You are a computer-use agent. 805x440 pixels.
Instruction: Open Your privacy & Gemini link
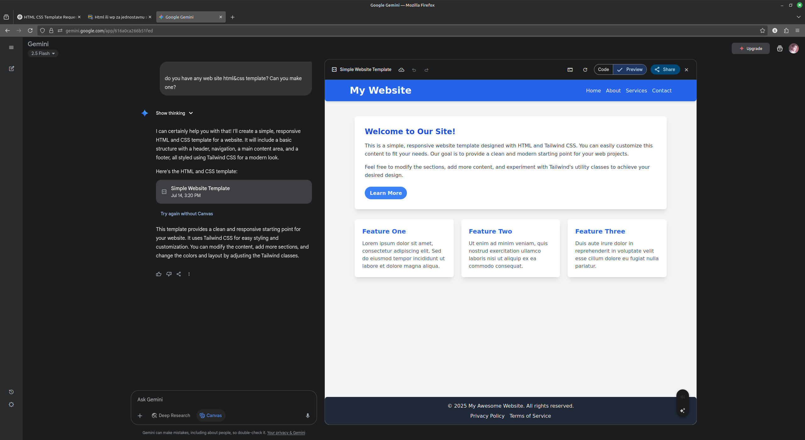[286, 433]
